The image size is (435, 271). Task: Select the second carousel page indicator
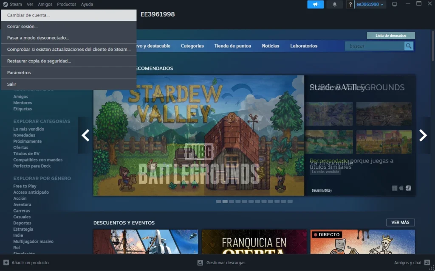225,201
